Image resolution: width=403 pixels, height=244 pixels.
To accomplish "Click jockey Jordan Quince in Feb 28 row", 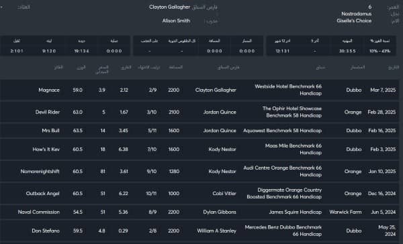I will point(220,112).
